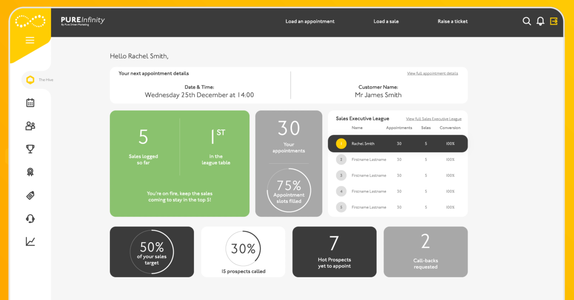The height and width of the screenshot is (300, 574).
Task: Open the contacts people icon
Action: coord(30,126)
